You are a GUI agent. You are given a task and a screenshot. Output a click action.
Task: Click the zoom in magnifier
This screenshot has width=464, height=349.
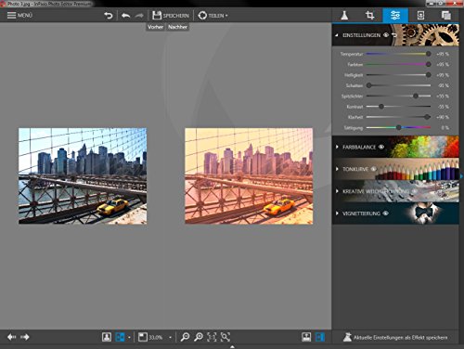point(199,337)
